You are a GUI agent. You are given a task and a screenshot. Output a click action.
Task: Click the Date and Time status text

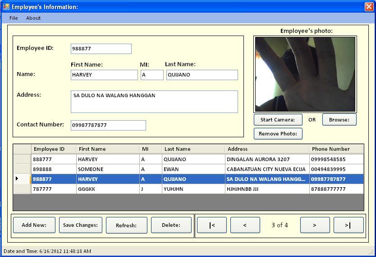pyautogui.click(x=47, y=251)
